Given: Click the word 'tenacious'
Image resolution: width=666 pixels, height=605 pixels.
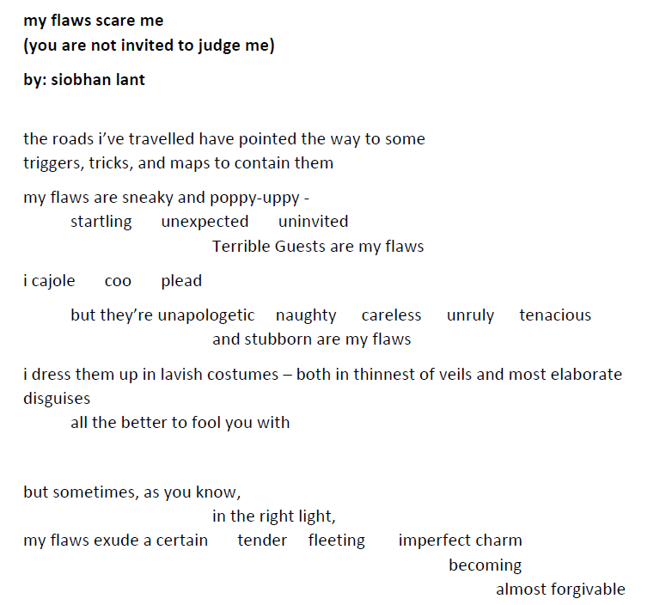Looking at the screenshot, I should 555,315.
